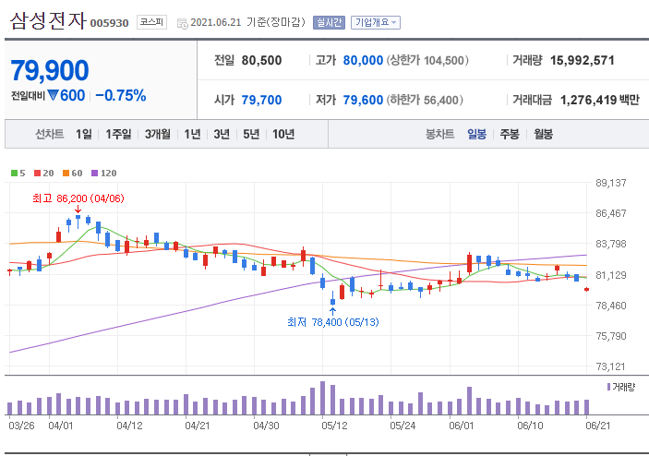Select the 주봉 weekly candle tab

pos(510,134)
